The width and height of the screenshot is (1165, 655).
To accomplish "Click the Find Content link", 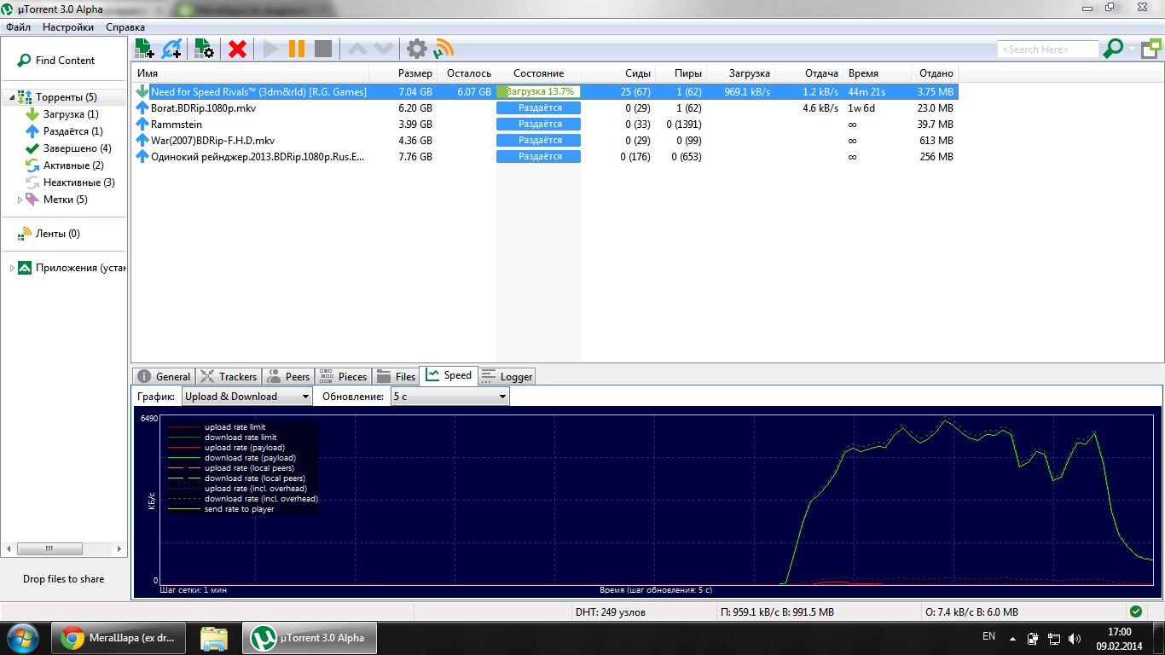I will pyautogui.click(x=65, y=61).
